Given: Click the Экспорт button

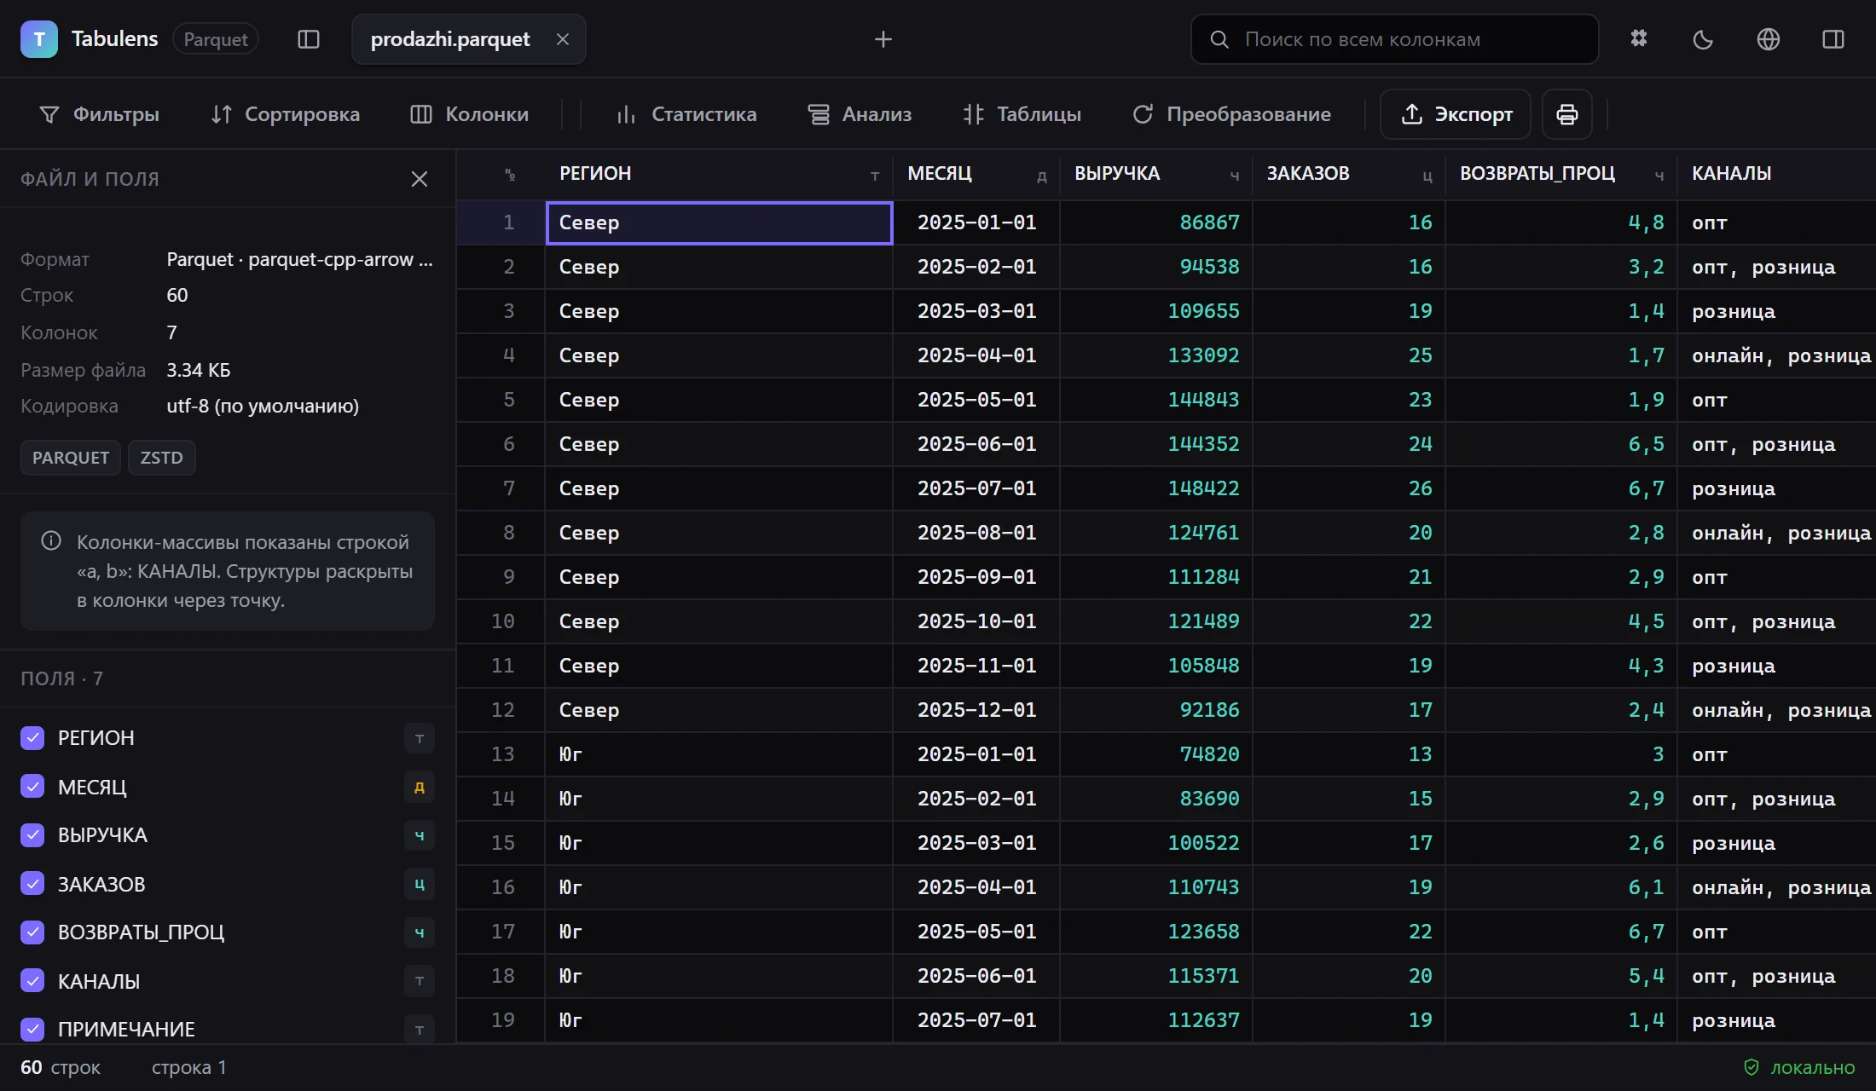Looking at the screenshot, I should pos(1456,114).
